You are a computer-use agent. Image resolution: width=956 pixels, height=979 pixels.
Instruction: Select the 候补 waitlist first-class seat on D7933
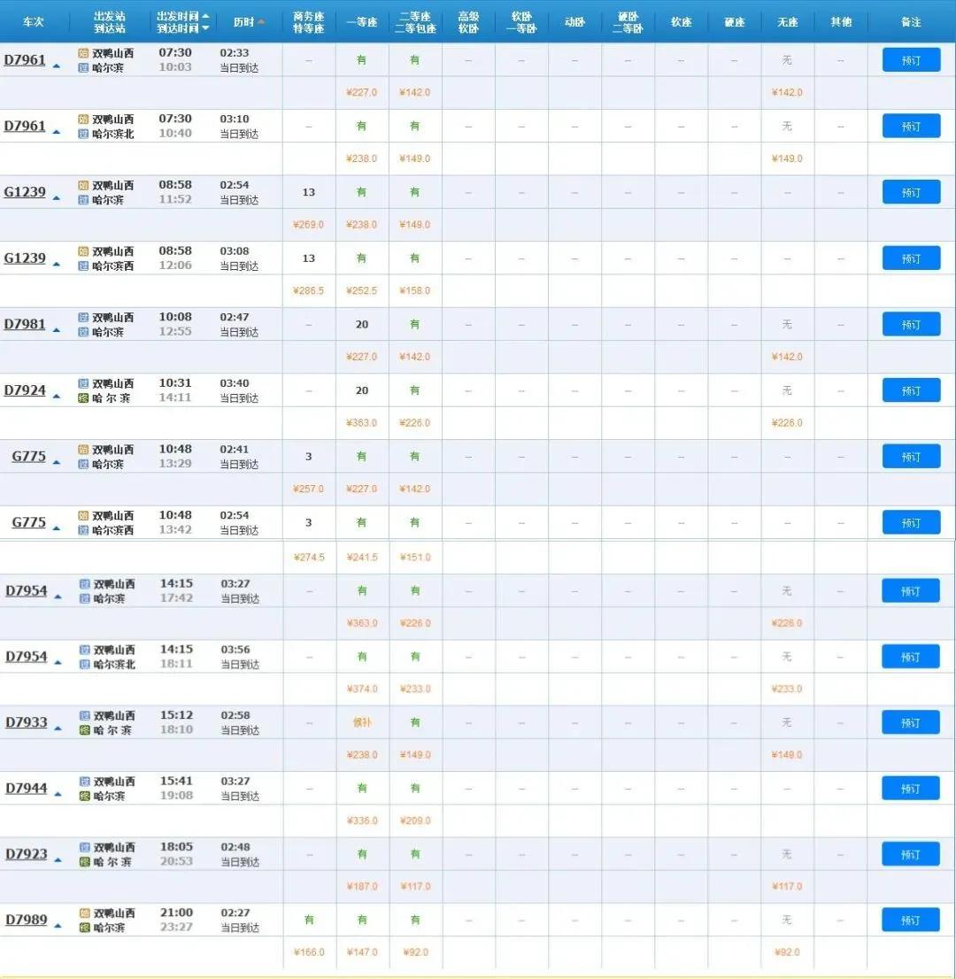[x=362, y=722]
